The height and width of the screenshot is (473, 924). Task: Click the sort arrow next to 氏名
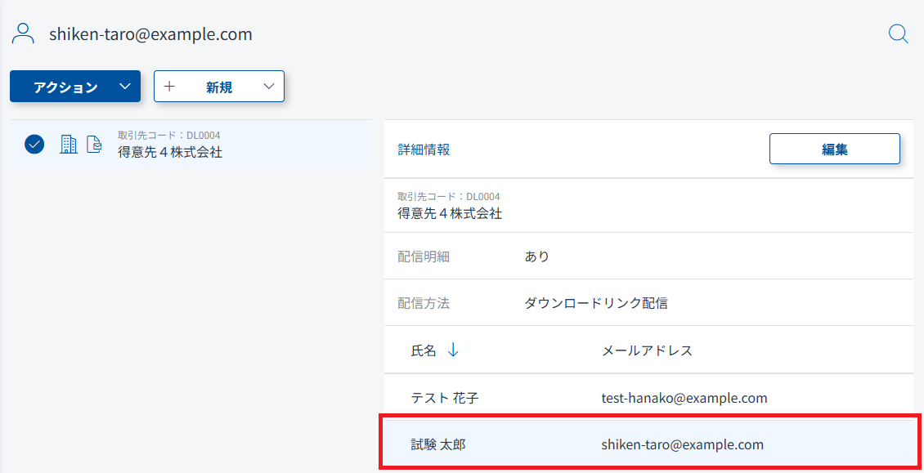453,350
